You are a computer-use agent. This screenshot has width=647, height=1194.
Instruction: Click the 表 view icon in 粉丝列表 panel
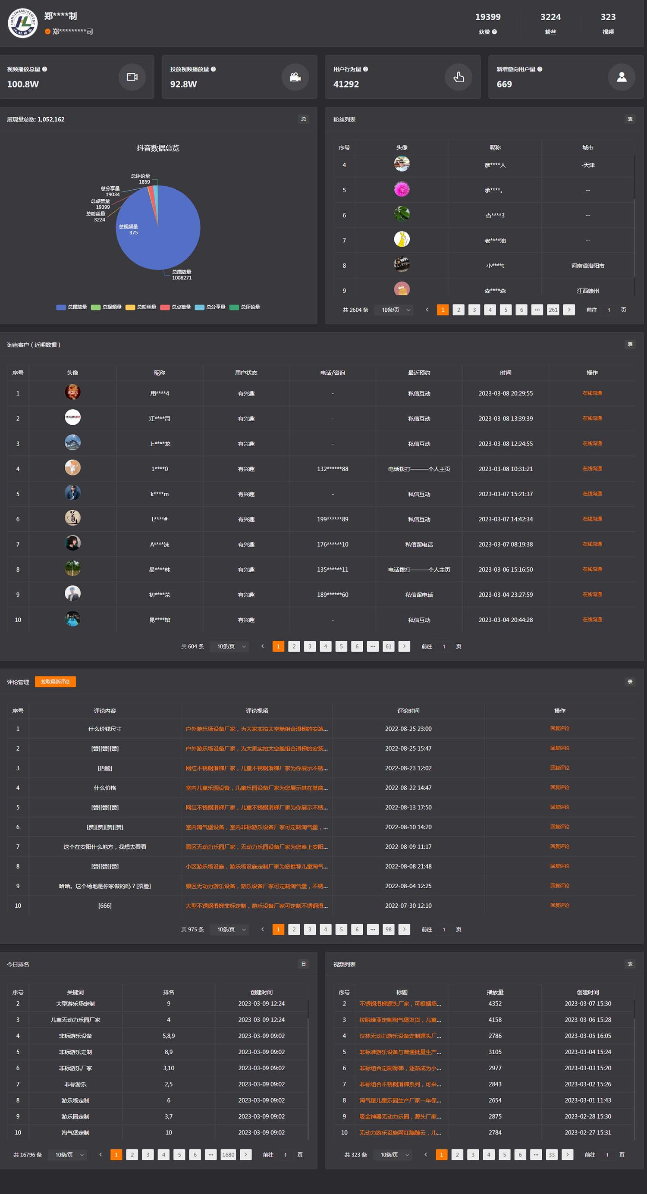pyautogui.click(x=629, y=119)
